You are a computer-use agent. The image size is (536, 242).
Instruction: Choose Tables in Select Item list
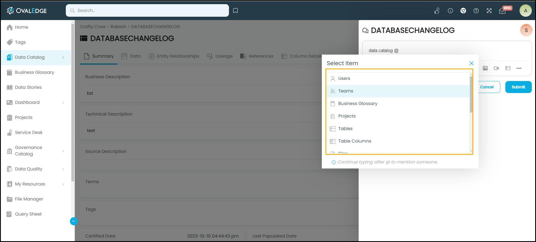click(x=398, y=129)
